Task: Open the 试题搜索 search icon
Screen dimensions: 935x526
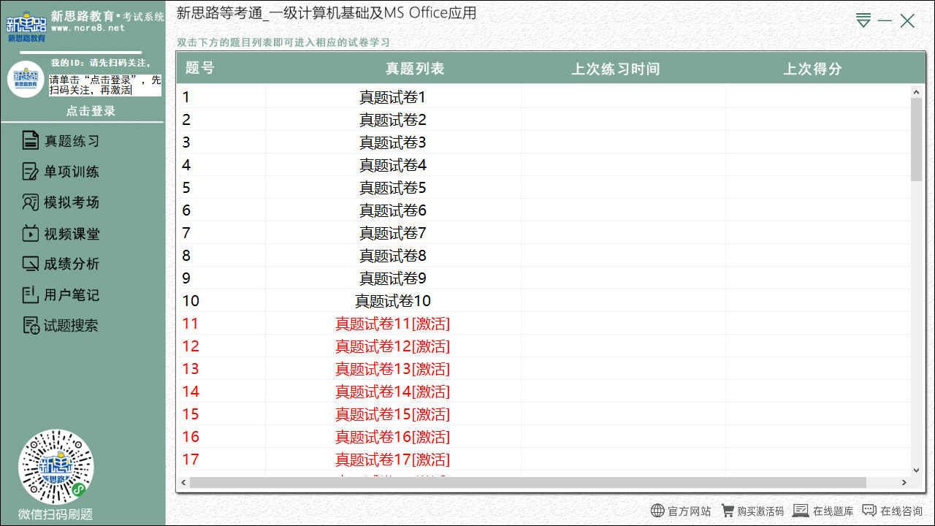Action: (x=30, y=326)
